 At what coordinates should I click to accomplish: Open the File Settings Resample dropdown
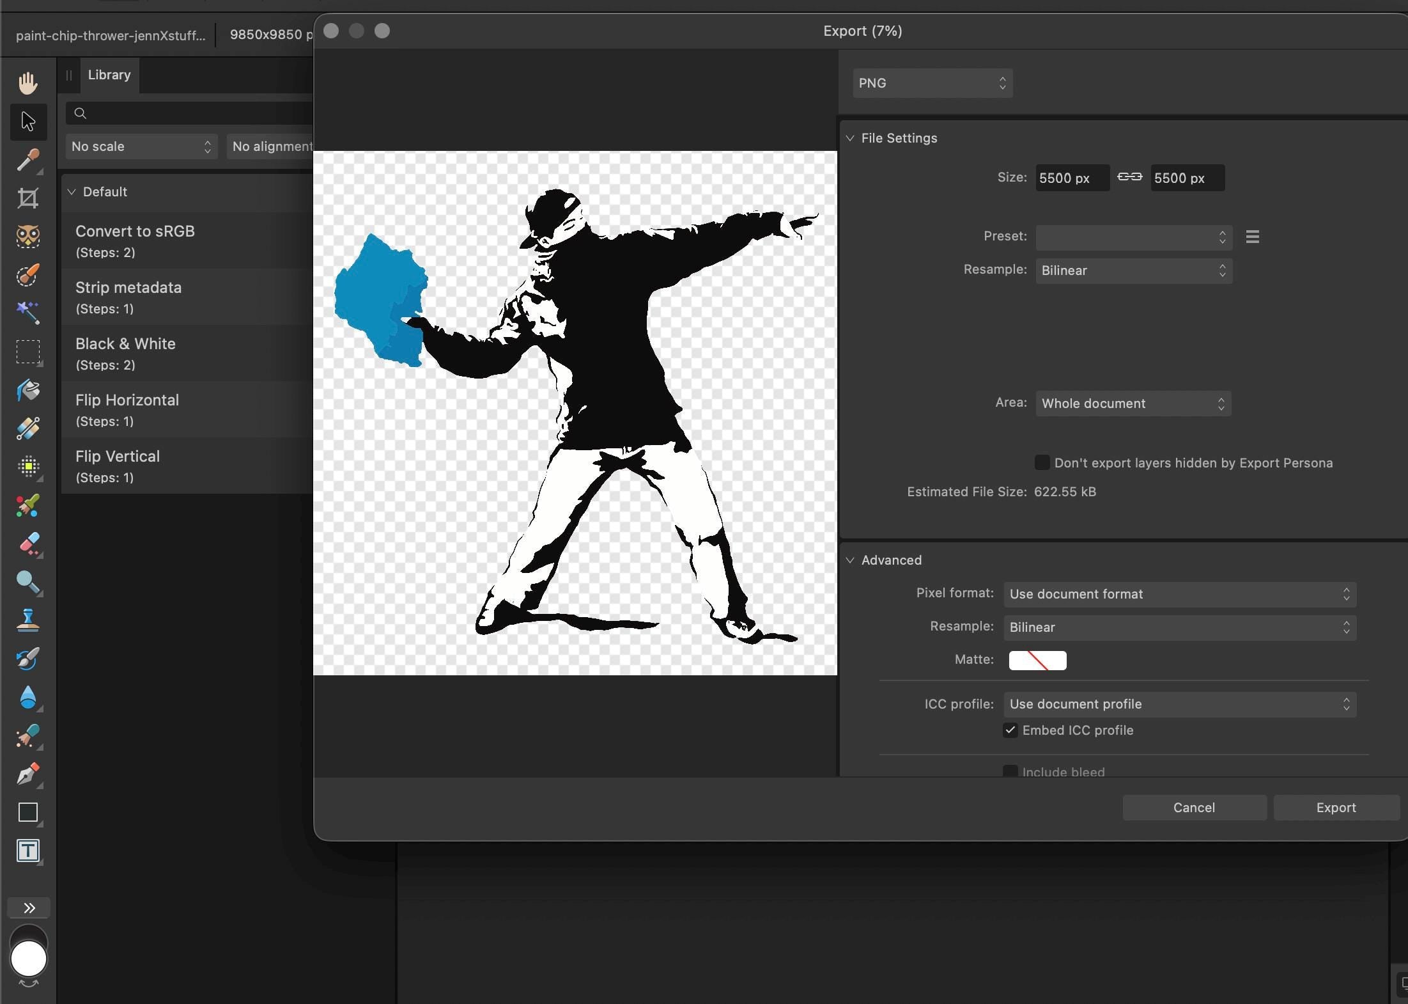tap(1134, 271)
